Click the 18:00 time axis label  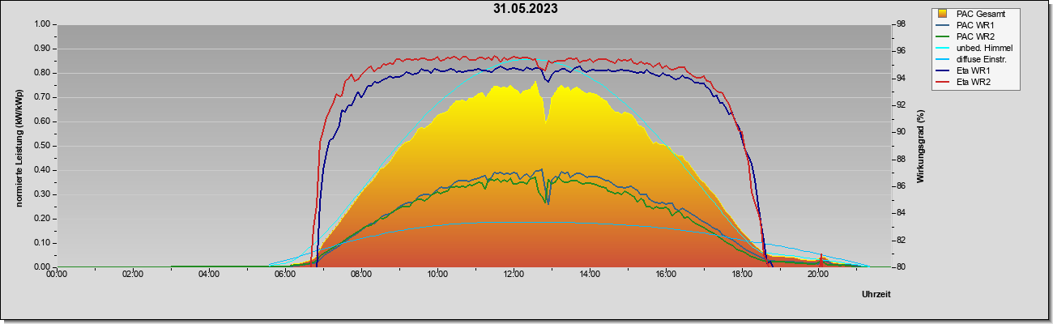(x=742, y=275)
